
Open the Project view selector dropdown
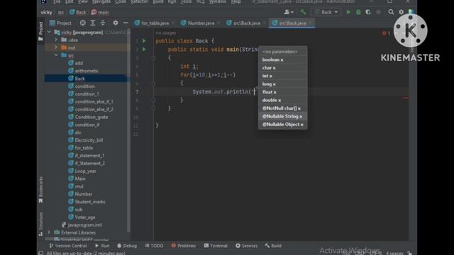pyautogui.click(x=60, y=23)
